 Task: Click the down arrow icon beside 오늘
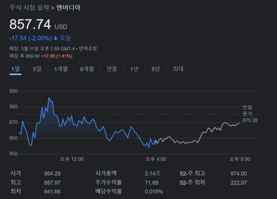(56, 38)
